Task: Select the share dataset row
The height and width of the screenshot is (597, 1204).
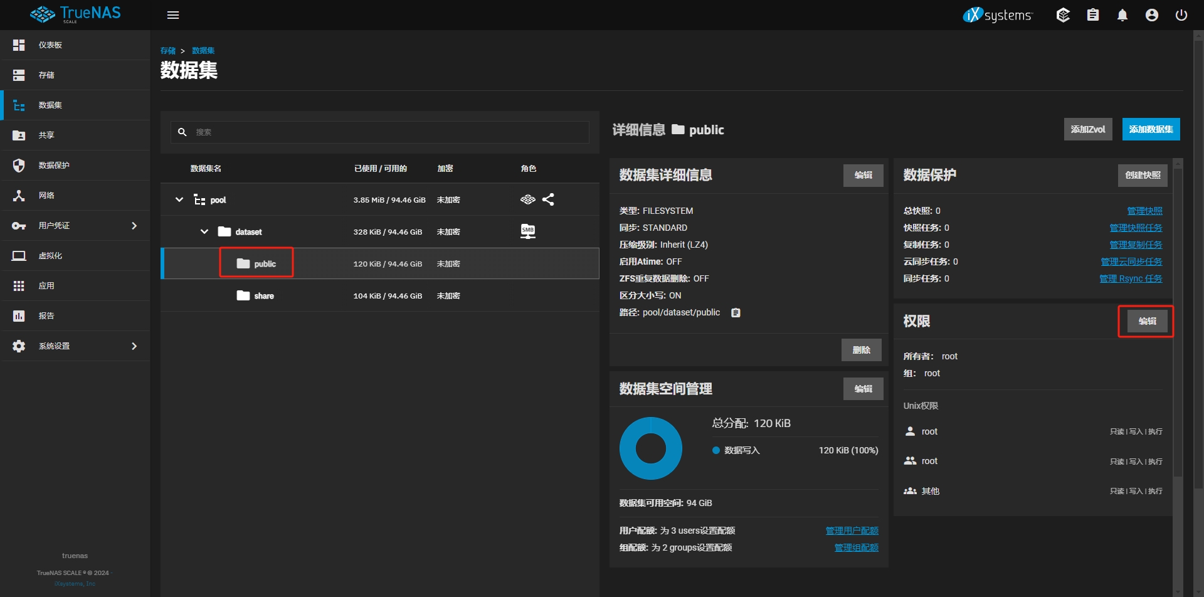Action: click(264, 296)
